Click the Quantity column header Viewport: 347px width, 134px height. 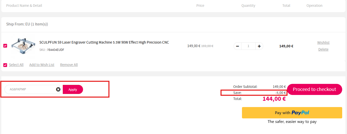tap(248, 6)
